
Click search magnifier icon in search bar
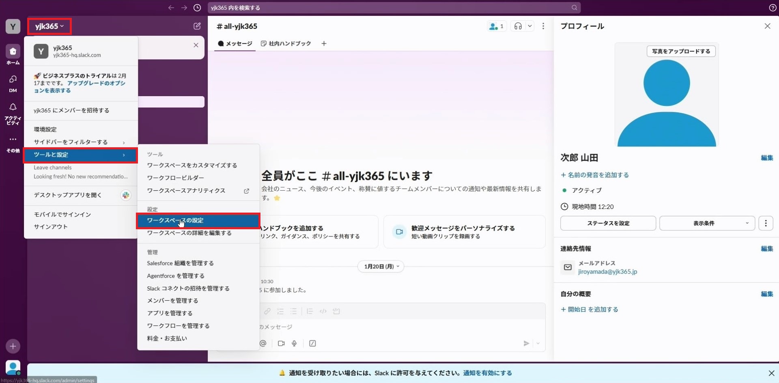tap(574, 8)
